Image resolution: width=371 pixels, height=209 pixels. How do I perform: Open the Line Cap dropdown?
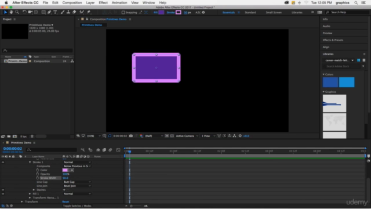pos(77,182)
